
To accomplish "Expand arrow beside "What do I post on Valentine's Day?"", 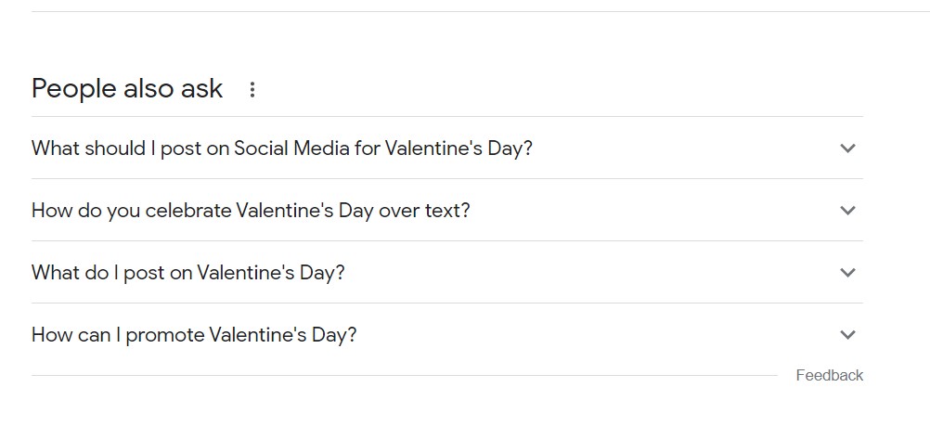I will [x=846, y=273].
